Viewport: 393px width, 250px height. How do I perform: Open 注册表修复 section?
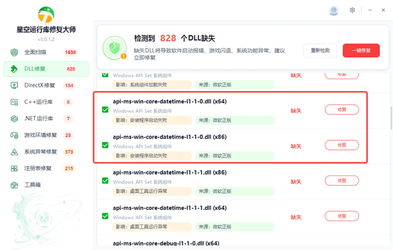tap(46, 168)
